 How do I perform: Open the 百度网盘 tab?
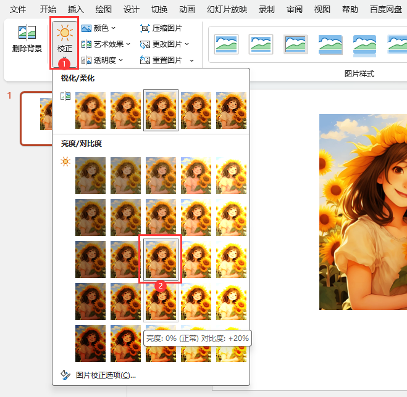click(x=386, y=10)
